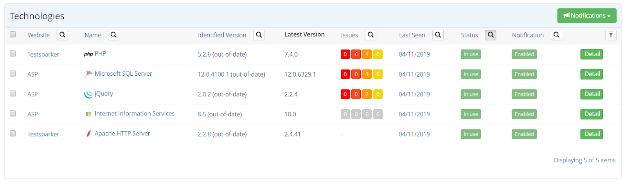Check the Apache HTTP Server row checkbox

click(x=13, y=133)
